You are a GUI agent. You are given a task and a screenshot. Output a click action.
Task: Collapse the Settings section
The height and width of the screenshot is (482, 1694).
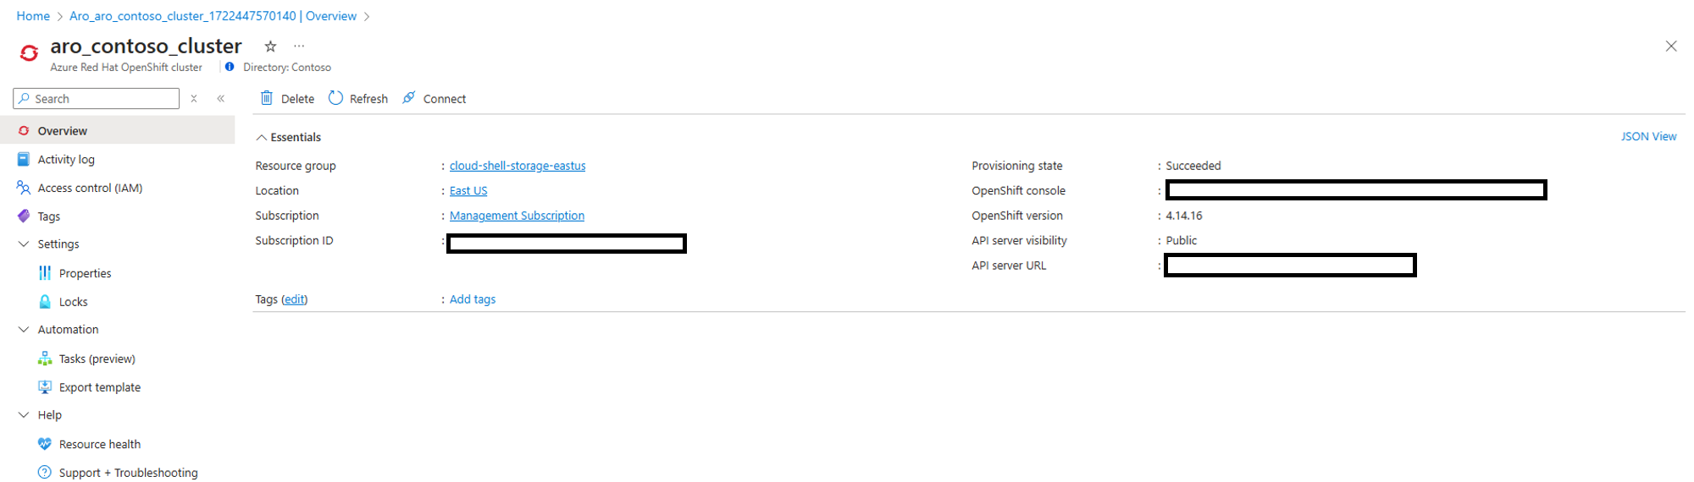point(24,244)
